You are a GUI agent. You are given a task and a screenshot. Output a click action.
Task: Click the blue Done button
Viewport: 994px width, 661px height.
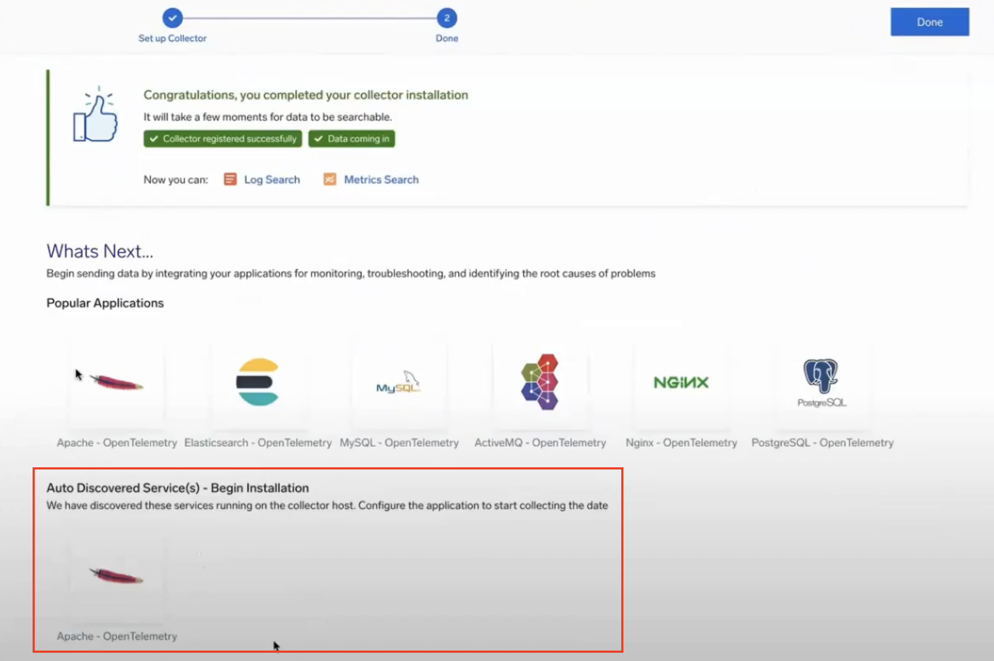[930, 22]
